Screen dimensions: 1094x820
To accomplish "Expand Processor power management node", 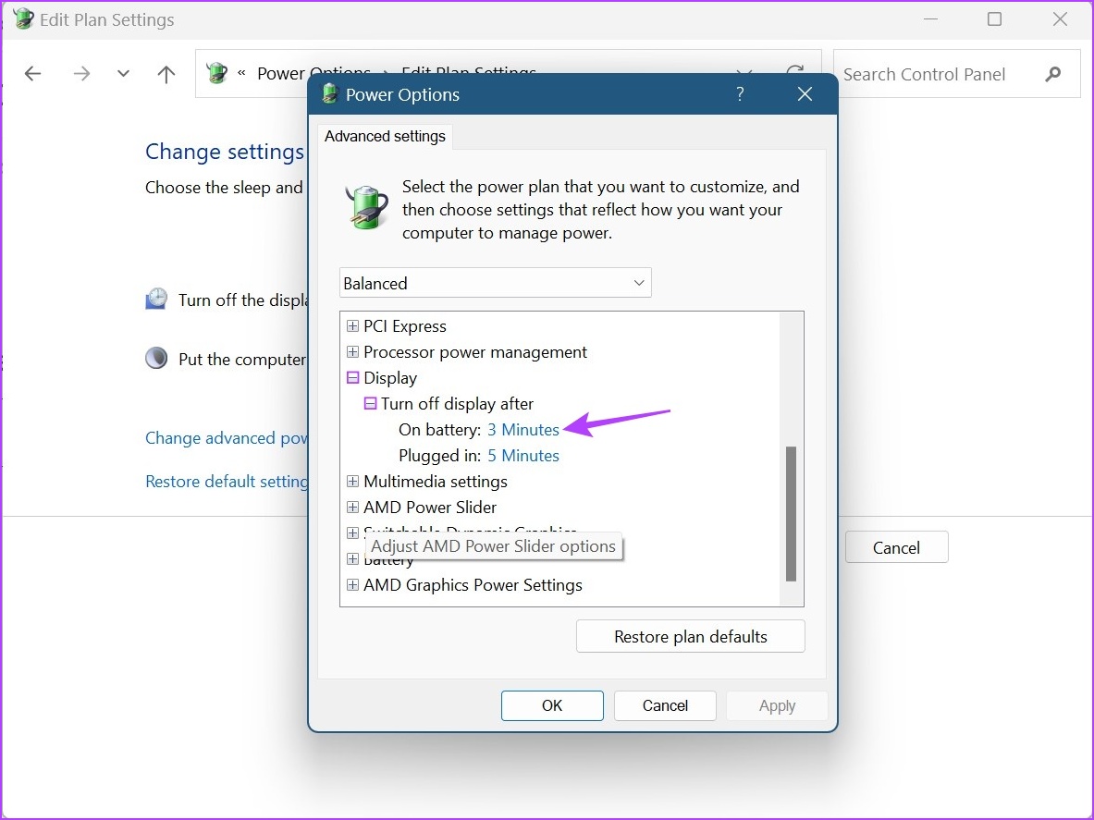I will 353,351.
